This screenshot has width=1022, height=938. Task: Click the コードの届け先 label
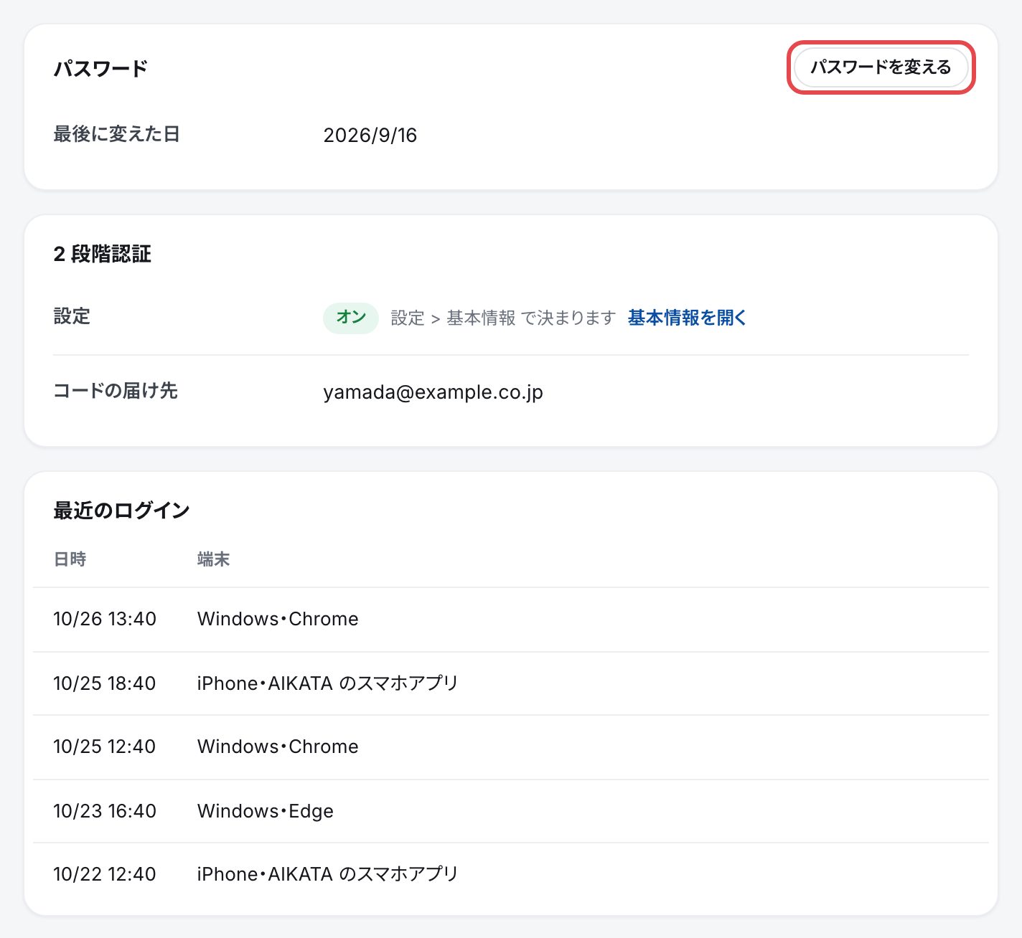pos(116,391)
